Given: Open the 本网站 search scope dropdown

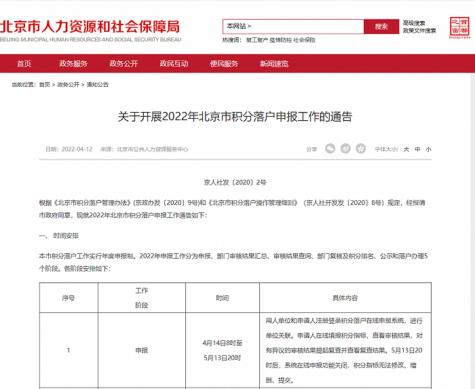Looking at the screenshot, I should pyautogui.click(x=240, y=27).
